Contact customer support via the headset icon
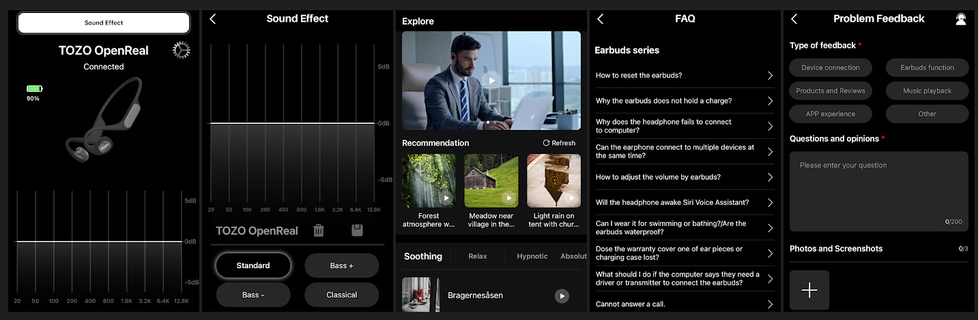The image size is (978, 320). coord(961,19)
